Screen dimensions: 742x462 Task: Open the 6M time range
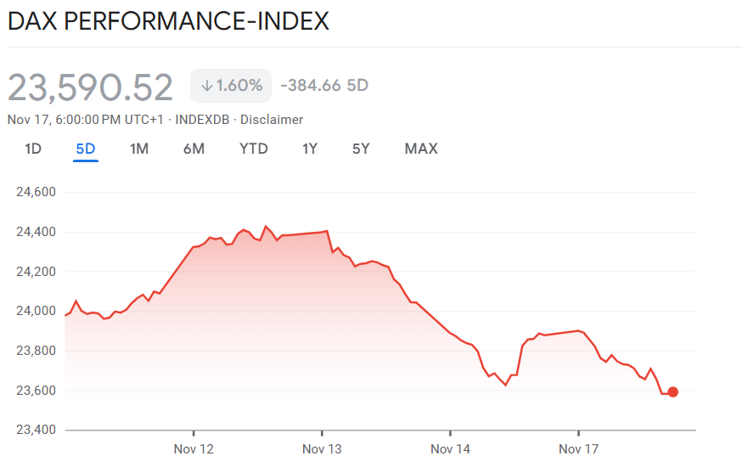pos(194,149)
